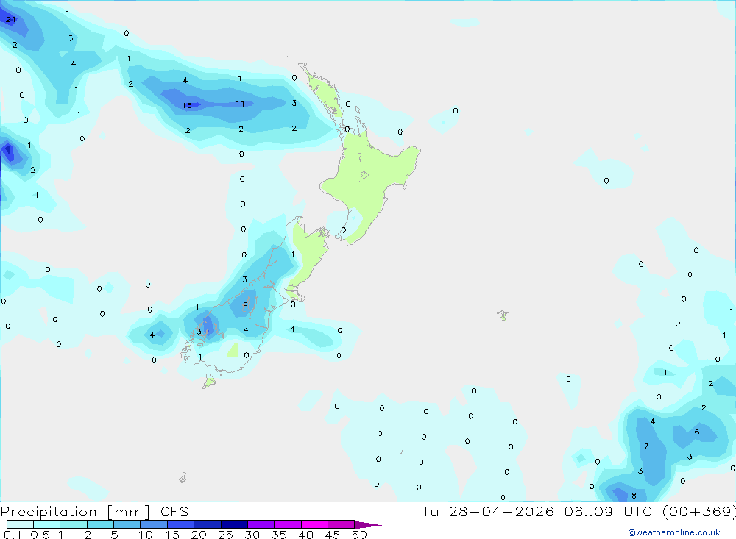This screenshot has height=539, width=736.
Task: Click the '10' legend scale label
Action: (146, 535)
